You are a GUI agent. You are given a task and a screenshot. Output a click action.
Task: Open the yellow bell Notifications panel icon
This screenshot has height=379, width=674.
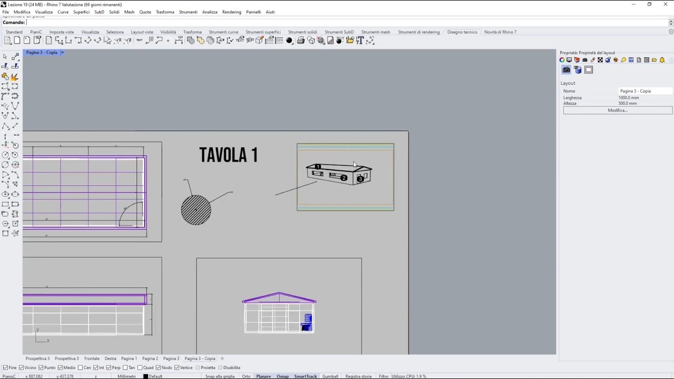[662, 60]
